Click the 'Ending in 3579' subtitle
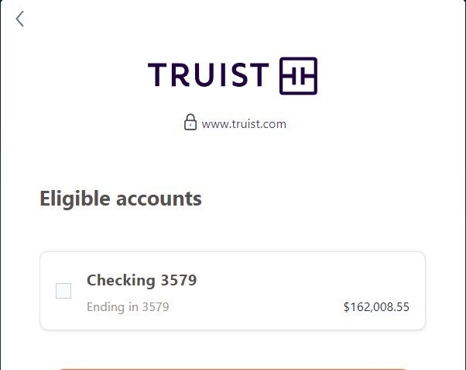Screen dimensions: 466x370 click(128, 307)
